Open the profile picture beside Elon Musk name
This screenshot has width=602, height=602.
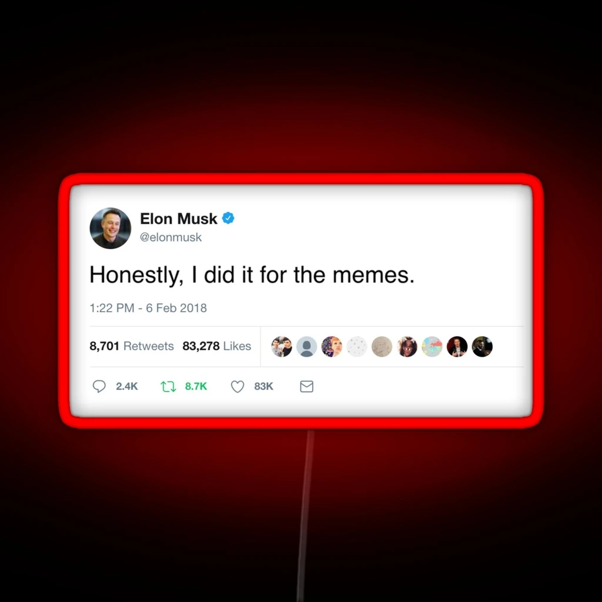tap(110, 228)
